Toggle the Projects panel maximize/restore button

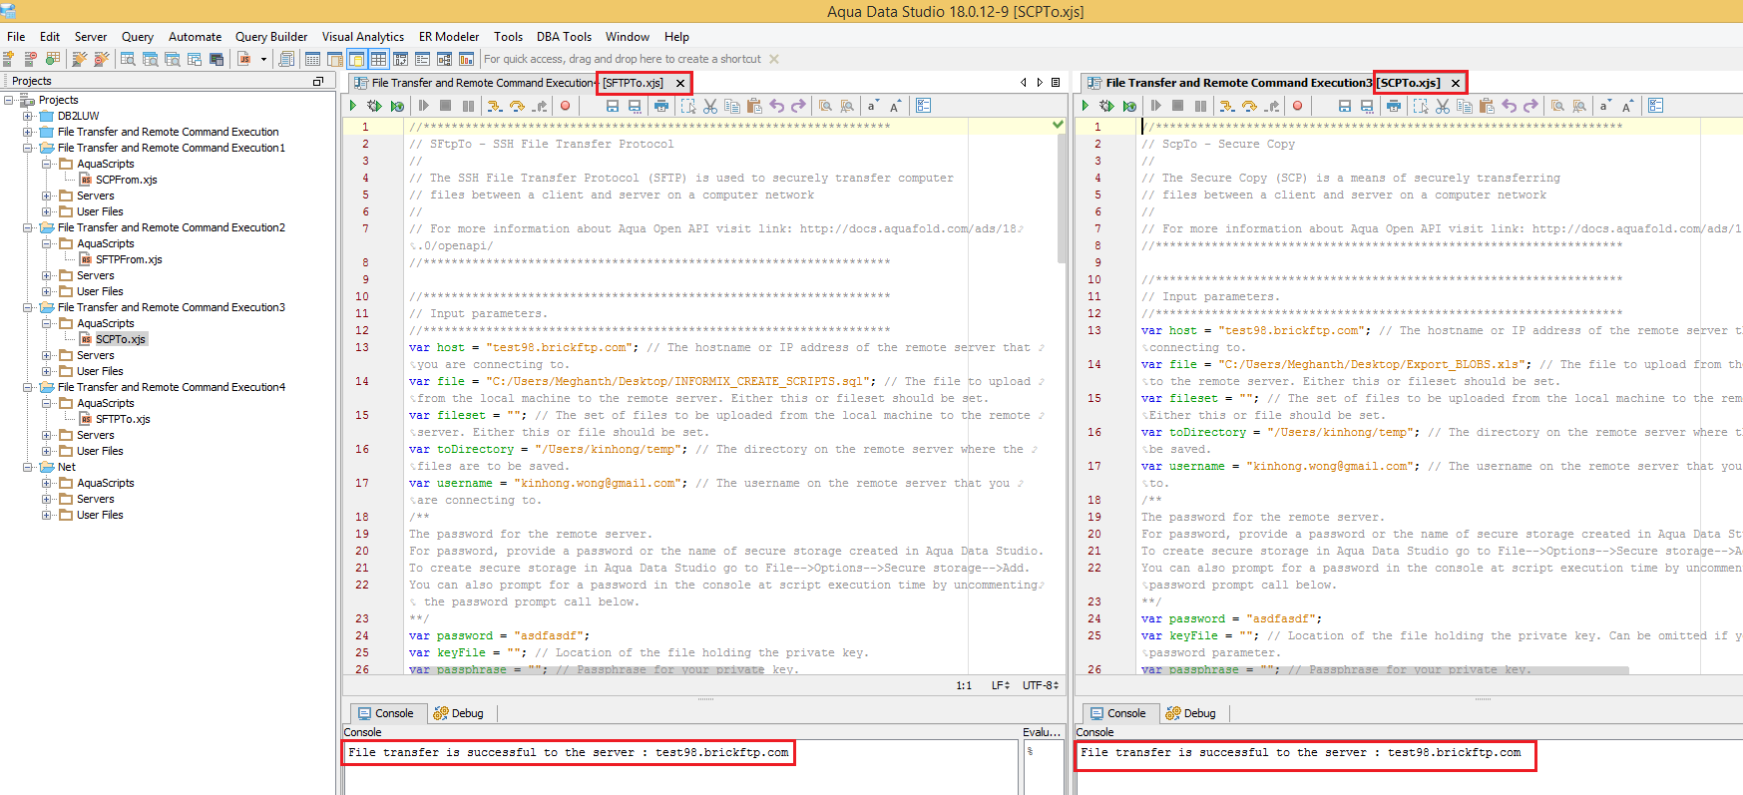318,82
